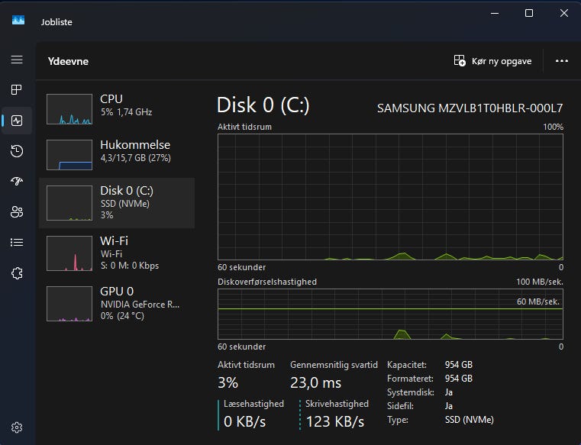Click 'Kør ny opgave' button

(x=492, y=61)
